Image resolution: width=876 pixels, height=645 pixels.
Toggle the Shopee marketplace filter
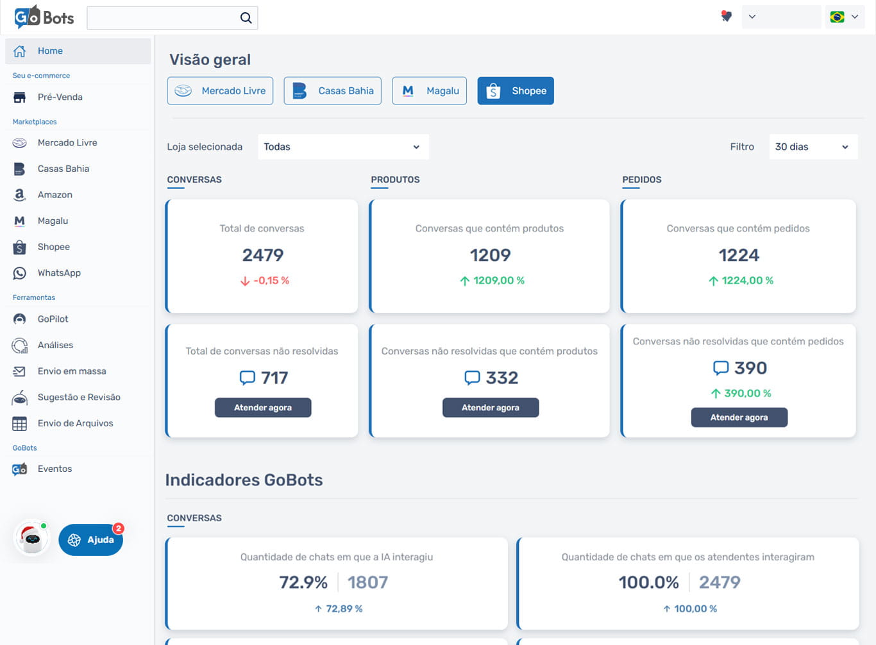click(x=515, y=90)
